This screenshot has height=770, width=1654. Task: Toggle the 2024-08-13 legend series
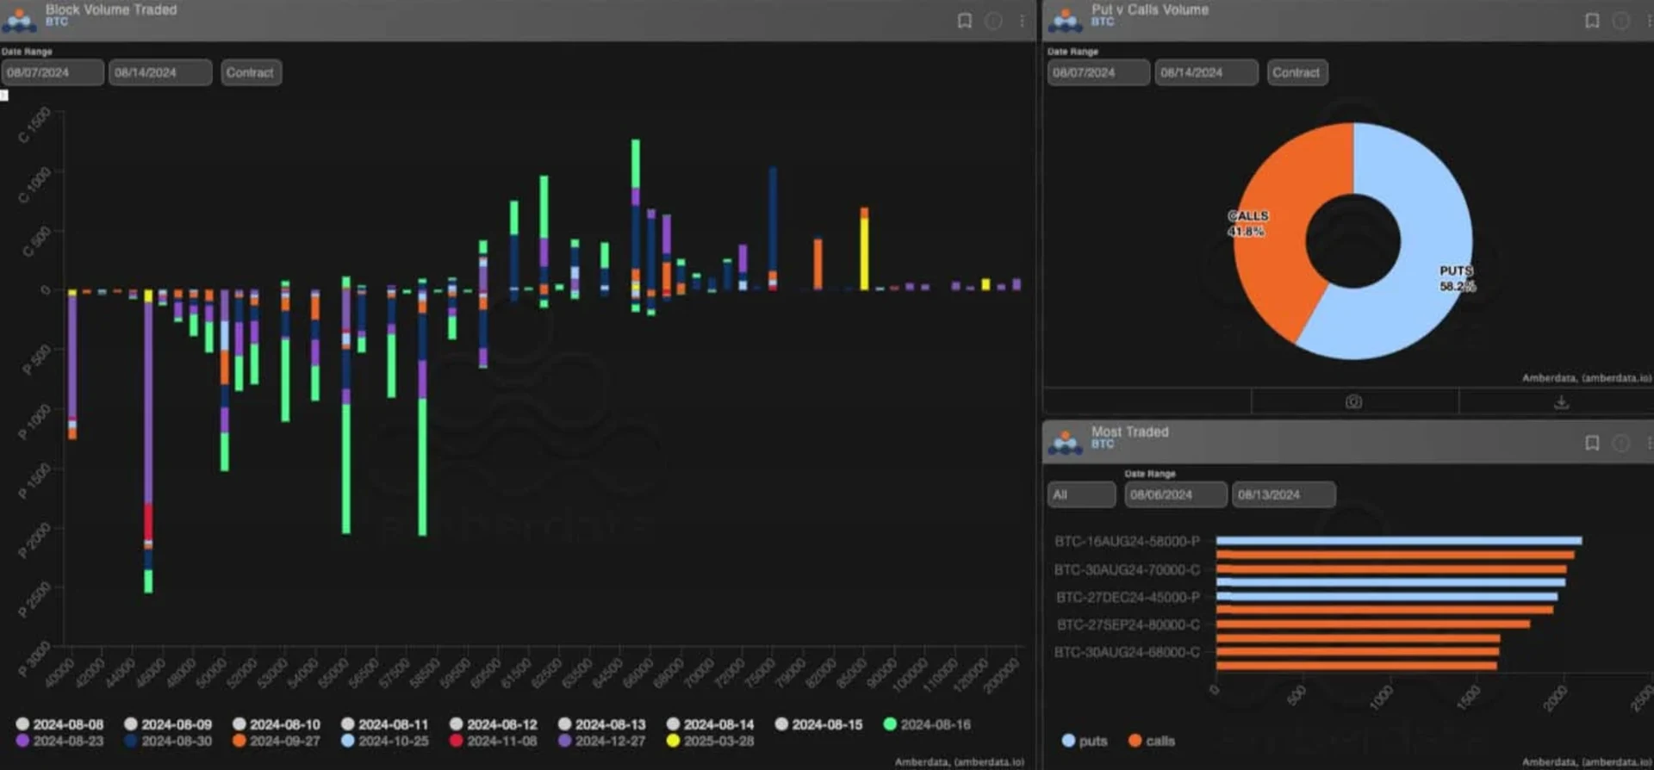tap(602, 724)
